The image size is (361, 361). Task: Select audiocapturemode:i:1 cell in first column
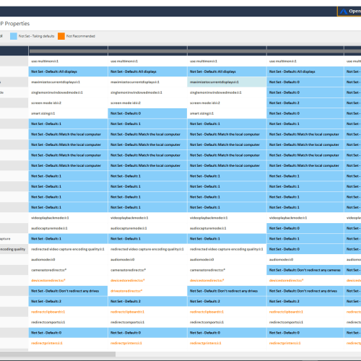68,228
